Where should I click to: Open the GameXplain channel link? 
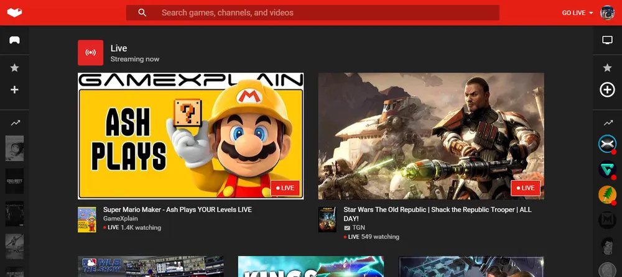click(x=120, y=219)
